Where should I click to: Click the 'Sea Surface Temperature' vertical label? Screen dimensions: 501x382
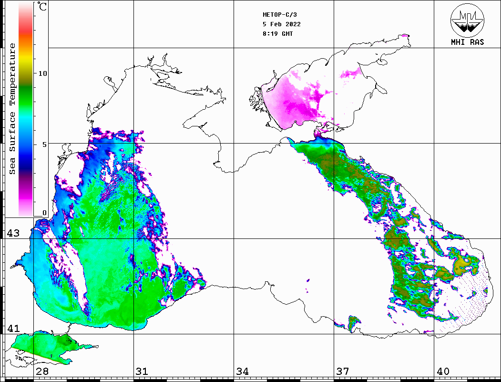click(12, 109)
